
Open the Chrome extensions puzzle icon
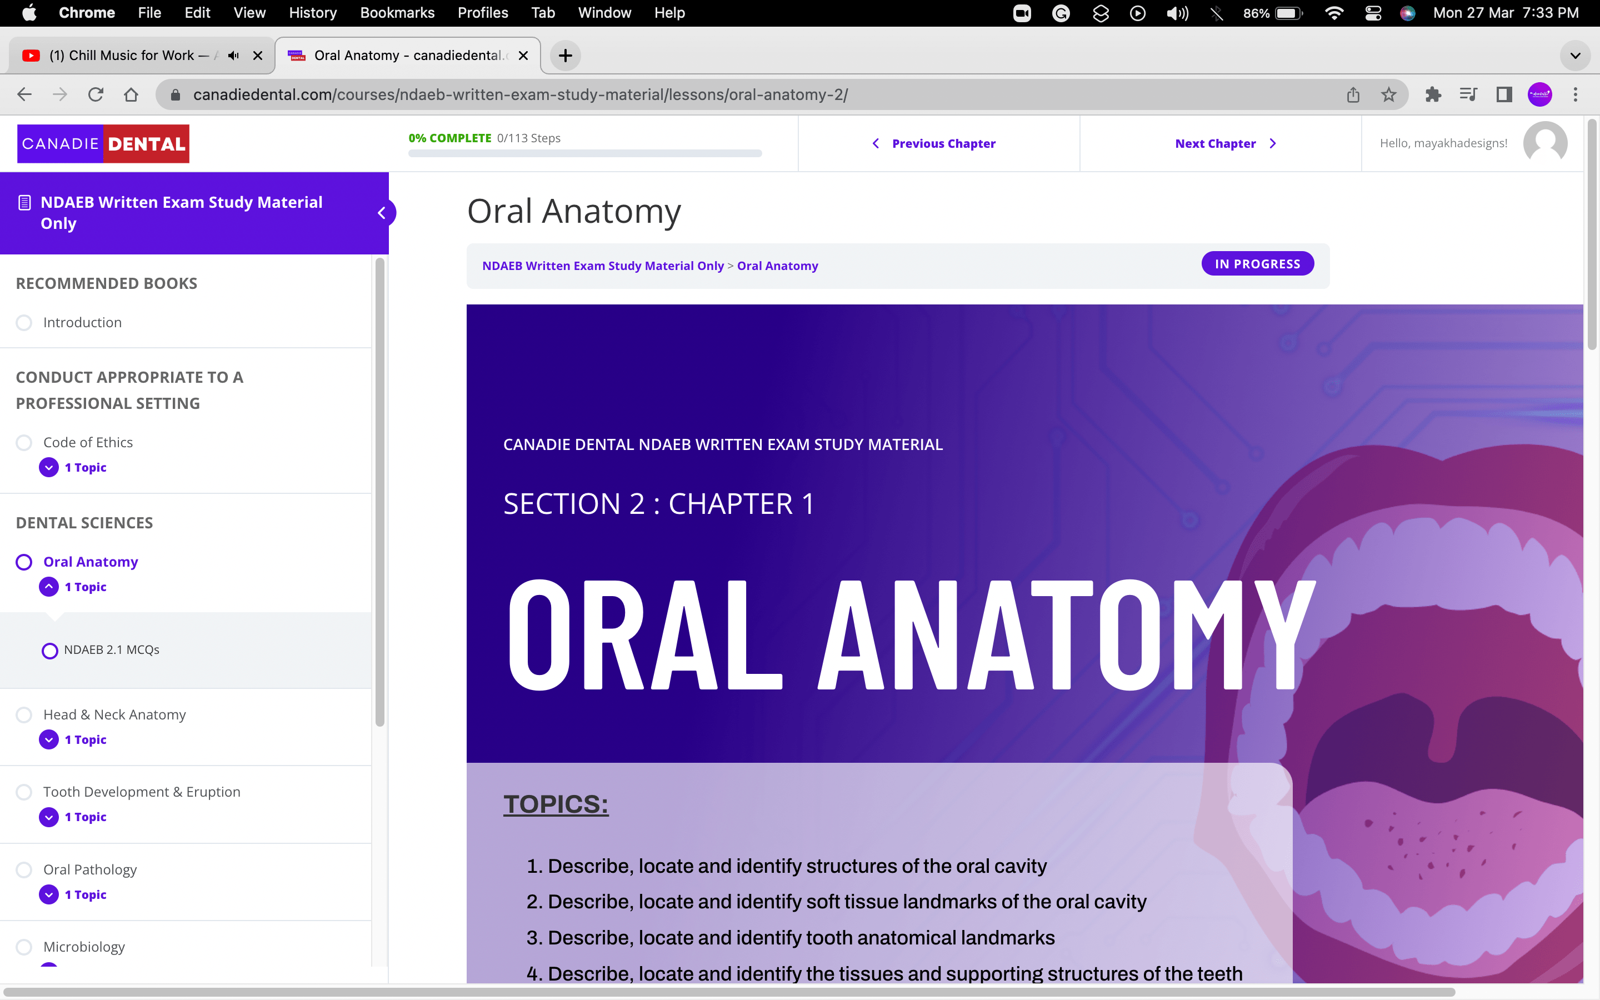[1433, 94]
